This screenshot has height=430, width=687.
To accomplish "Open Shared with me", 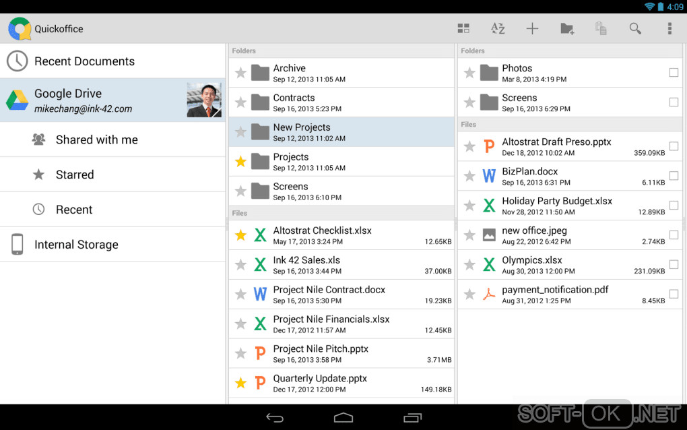I will point(112,140).
